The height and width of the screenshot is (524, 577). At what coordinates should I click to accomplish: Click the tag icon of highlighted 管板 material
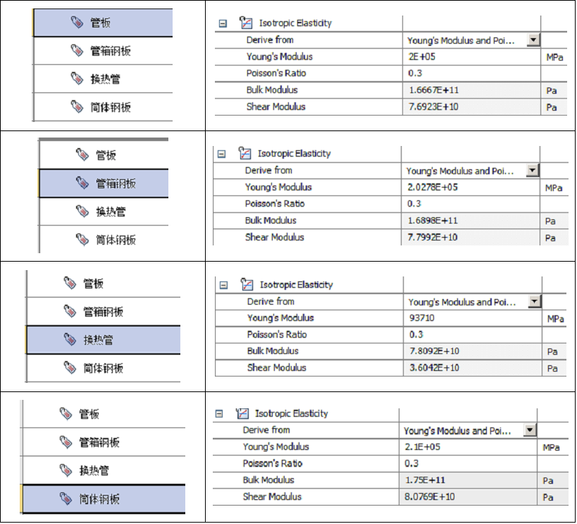(77, 22)
